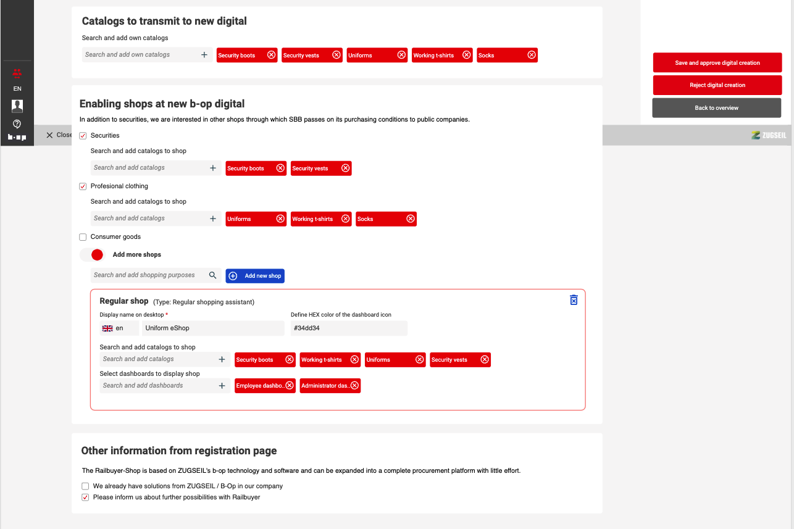Click Reject digital creation button

[x=717, y=85]
